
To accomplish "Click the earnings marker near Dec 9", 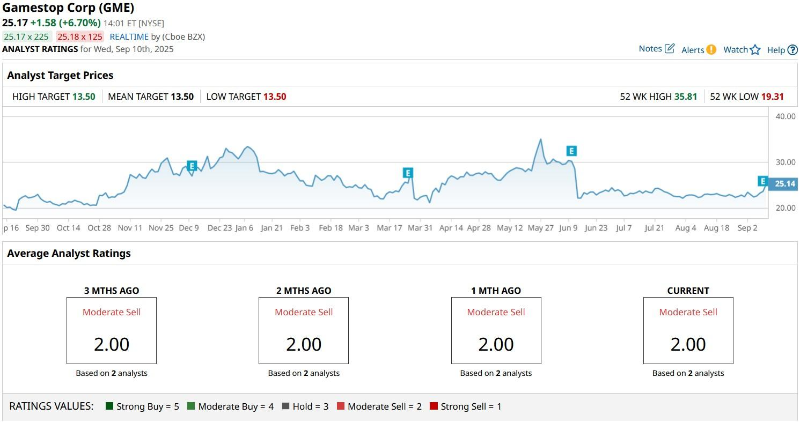I will (192, 166).
